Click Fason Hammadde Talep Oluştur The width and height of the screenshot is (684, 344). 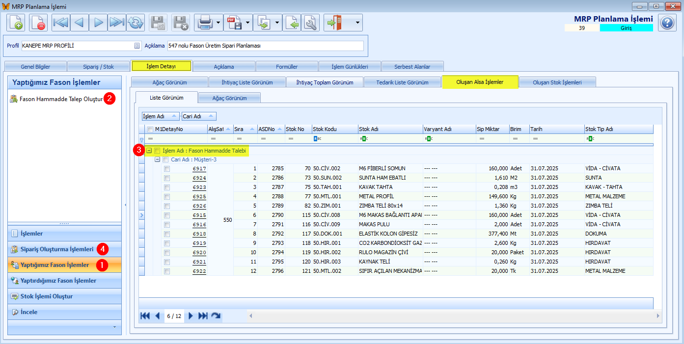pyautogui.click(x=61, y=99)
